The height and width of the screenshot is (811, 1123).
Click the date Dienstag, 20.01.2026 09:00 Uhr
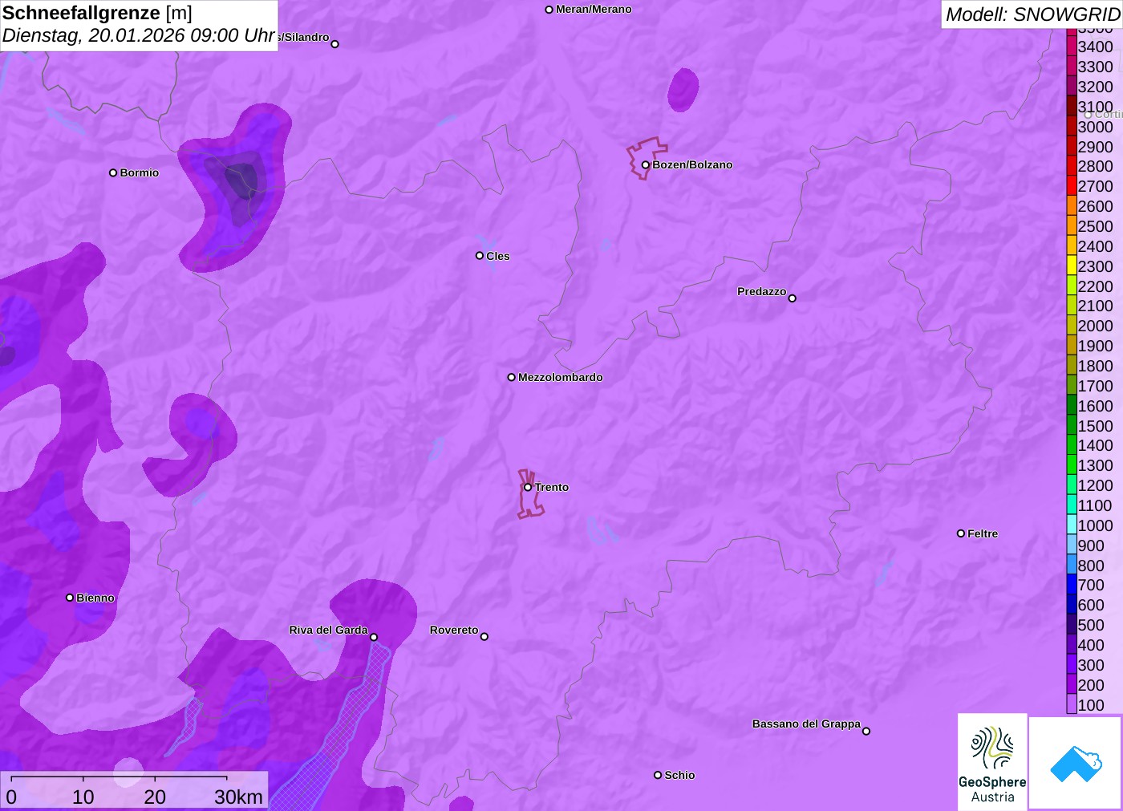(x=138, y=36)
